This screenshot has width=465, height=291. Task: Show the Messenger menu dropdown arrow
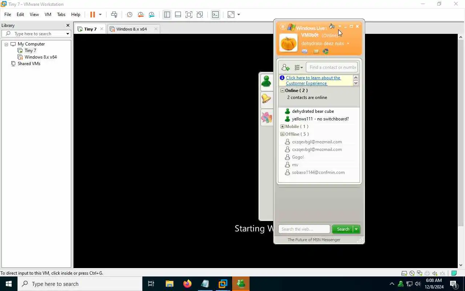340,26
